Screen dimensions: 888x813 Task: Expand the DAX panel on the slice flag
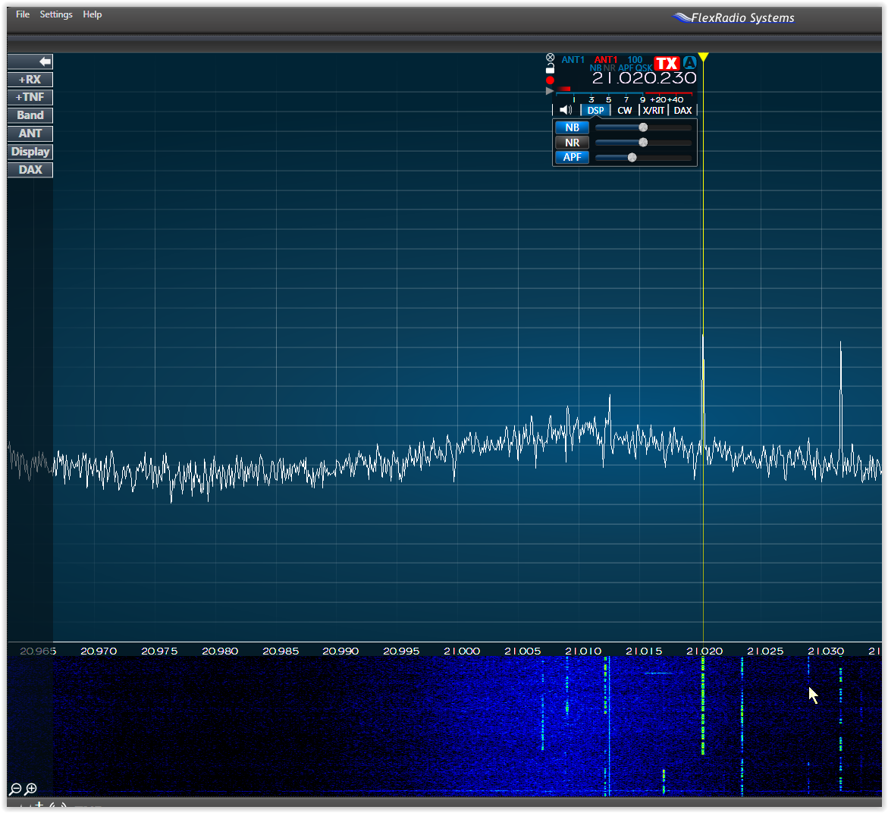(682, 110)
